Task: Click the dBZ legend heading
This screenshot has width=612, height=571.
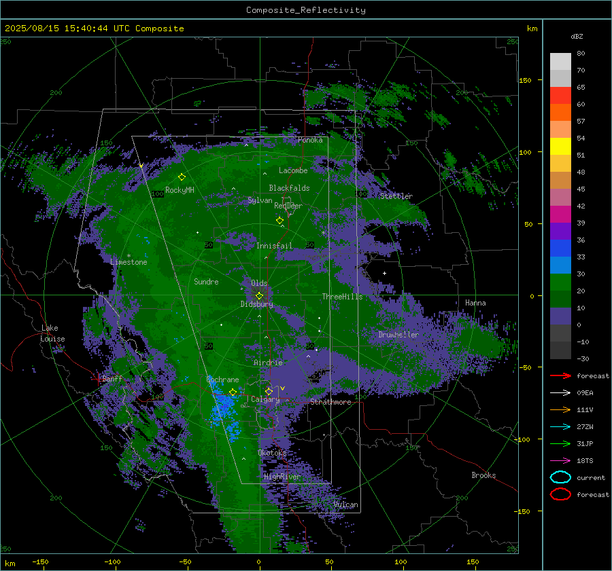Action: 577,36
